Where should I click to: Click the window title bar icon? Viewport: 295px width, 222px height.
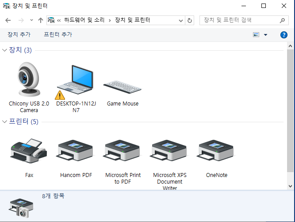pyautogui.click(x=6, y=6)
